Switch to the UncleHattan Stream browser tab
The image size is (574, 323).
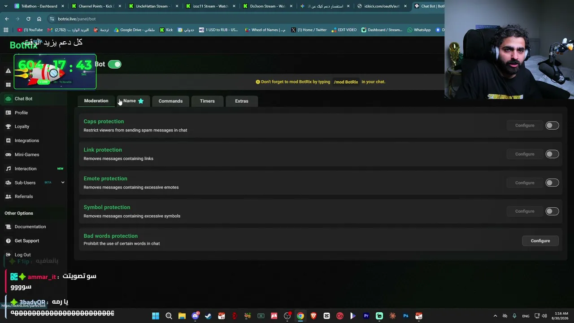(152, 6)
